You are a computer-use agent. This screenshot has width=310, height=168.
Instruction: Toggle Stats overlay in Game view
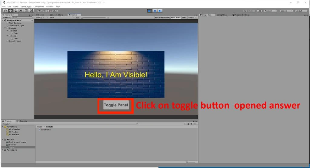(184, 18)
